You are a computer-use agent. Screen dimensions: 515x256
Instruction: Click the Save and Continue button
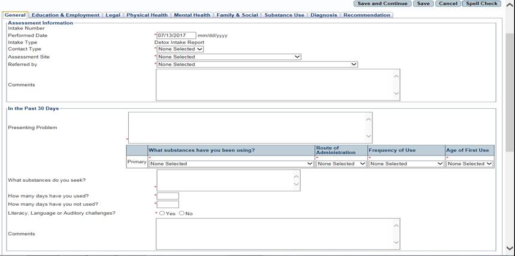pos(382,4)
